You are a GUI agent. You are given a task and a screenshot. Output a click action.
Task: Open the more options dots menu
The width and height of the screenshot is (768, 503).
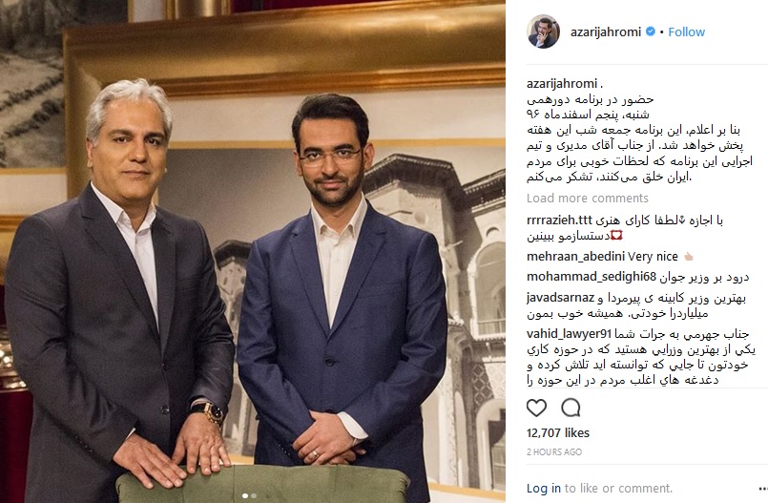click(x=762, y=489)
